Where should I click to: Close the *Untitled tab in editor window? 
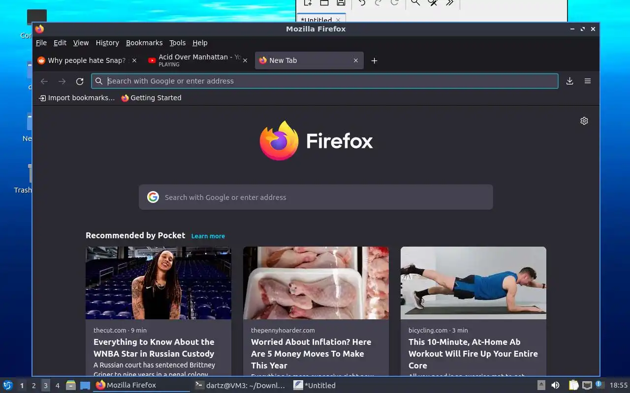click(338, 20)
